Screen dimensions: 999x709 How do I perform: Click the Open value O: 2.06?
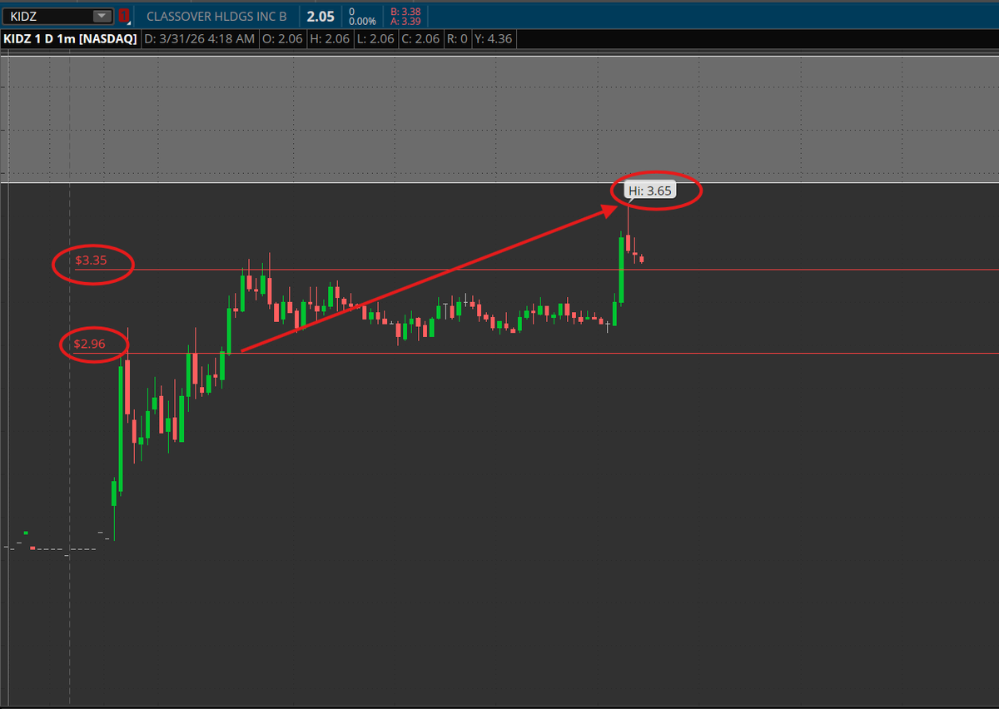tap(281, 38)
